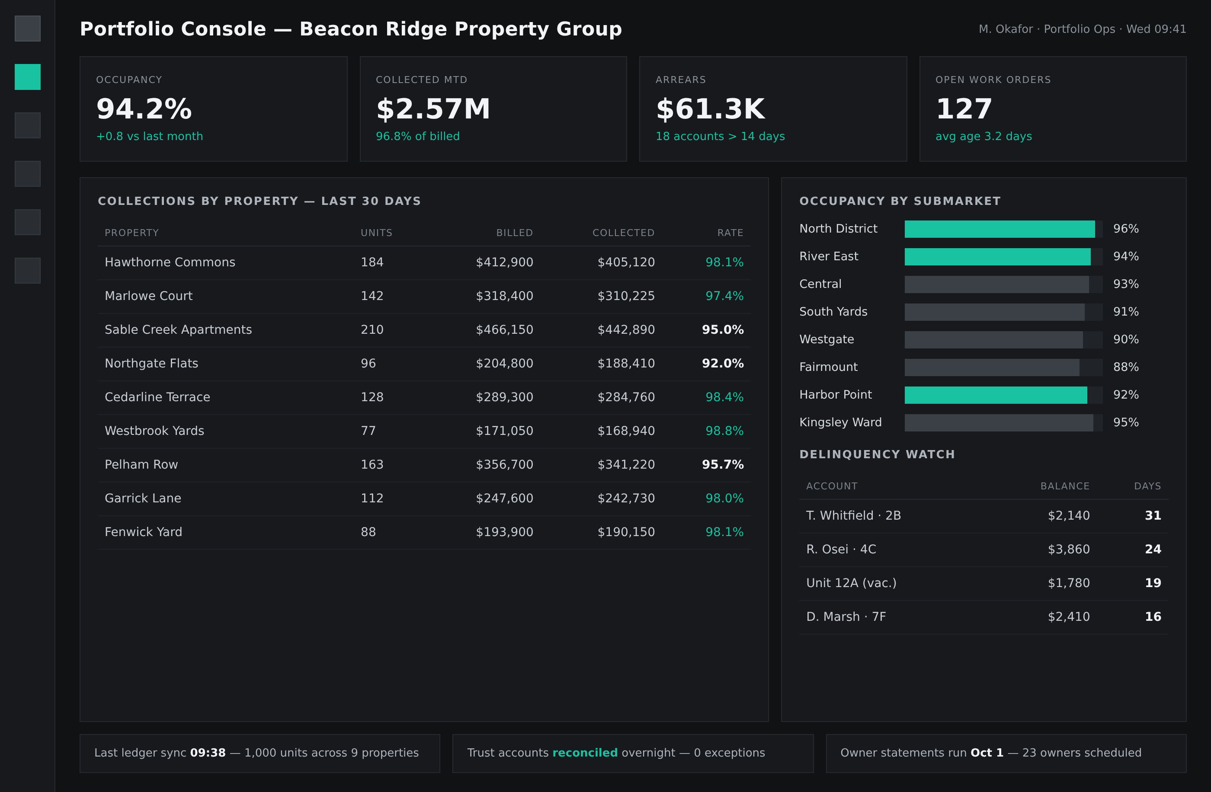Click the reconciled trust accounts link

click(x=585, y=753)
